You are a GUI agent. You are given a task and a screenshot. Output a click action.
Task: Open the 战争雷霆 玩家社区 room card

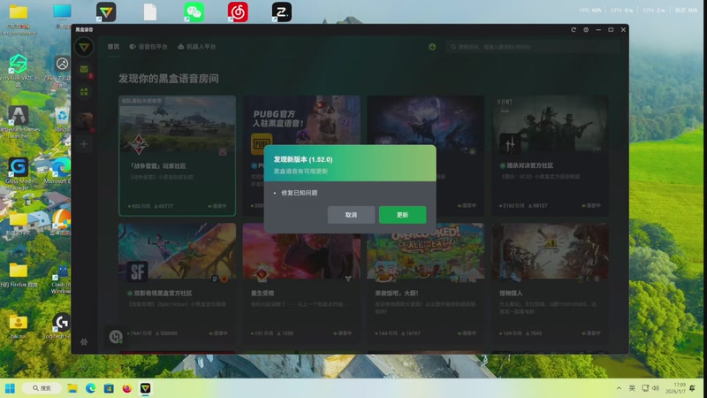click(178, 156)
